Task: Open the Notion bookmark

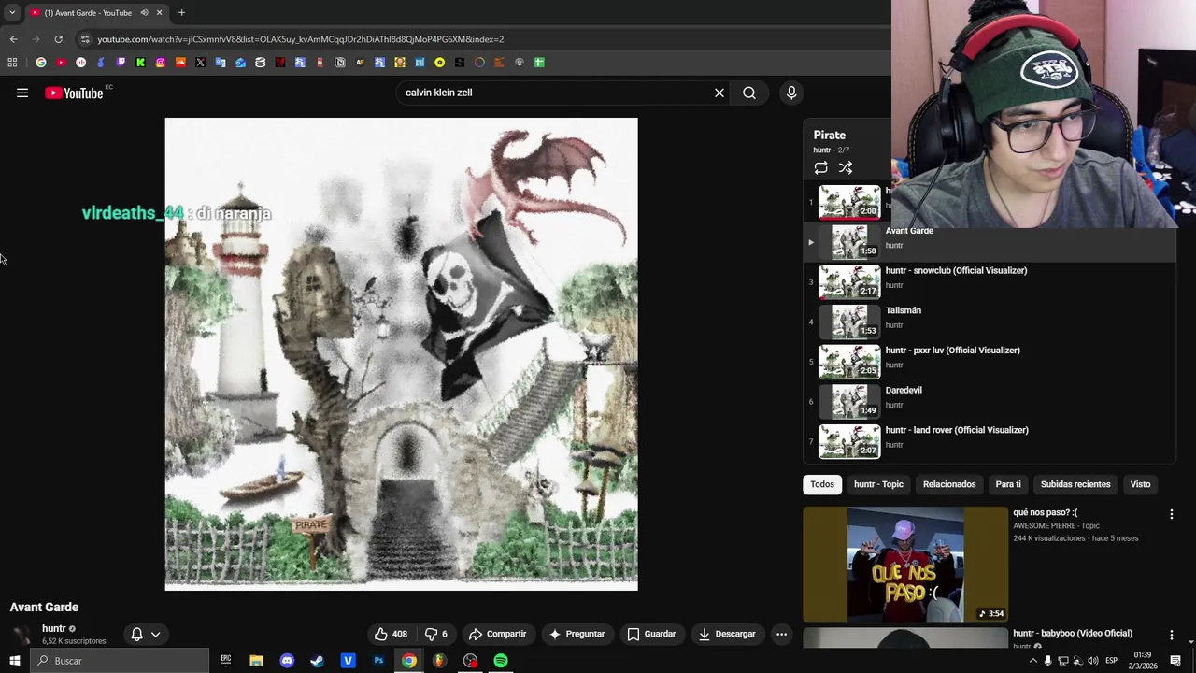Action: tap(340, 63)
